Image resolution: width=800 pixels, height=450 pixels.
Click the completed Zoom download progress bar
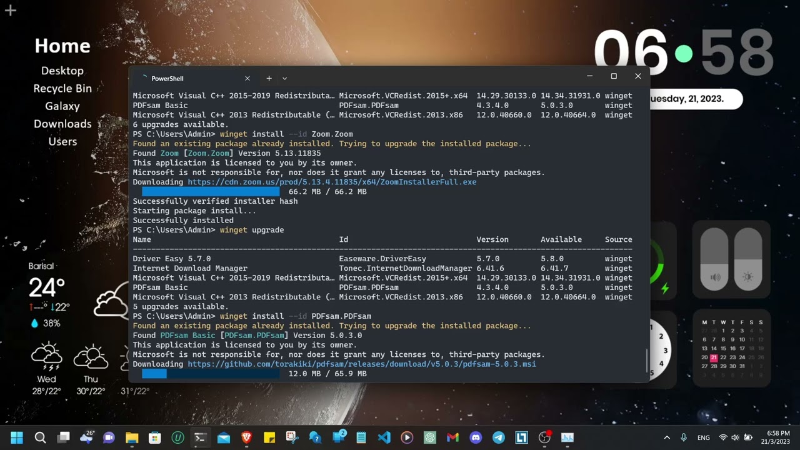point(211,192)
